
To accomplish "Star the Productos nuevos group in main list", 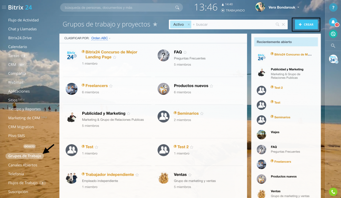I will pos(211,86).
